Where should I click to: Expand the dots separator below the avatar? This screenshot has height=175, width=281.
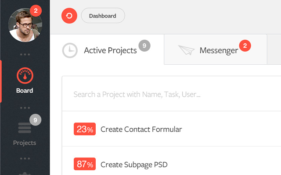tap(25, 54)
